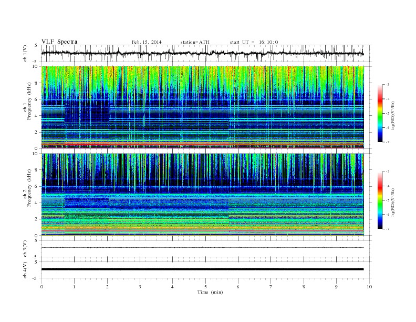Click time axis tick label "8"
This screenshot has width=416, height=322.
[x=304, y=287]
